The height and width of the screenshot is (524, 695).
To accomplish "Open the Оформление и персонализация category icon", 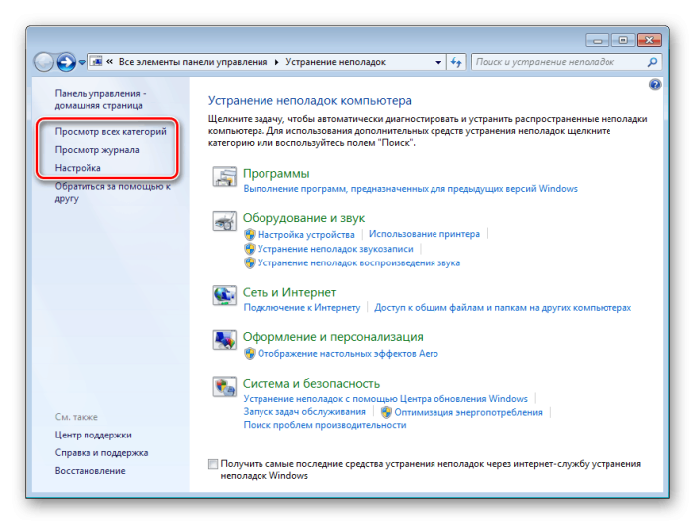I will (224, 340).
